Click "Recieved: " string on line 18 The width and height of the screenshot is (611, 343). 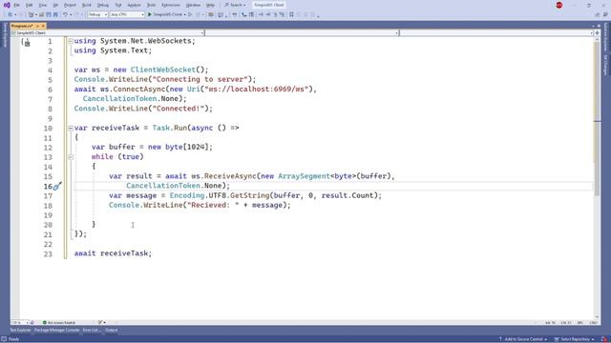(213, 205)
